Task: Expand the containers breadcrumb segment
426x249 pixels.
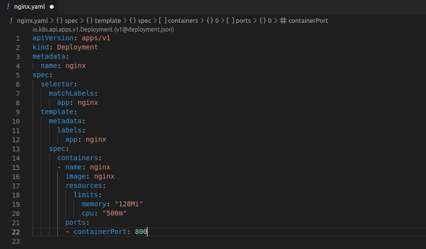Action: coord(183,21)
